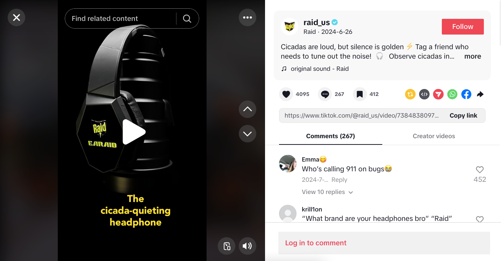Screen dimensions: 501x261
Task: Expand View 10 replies
Action: pos(327,192)
